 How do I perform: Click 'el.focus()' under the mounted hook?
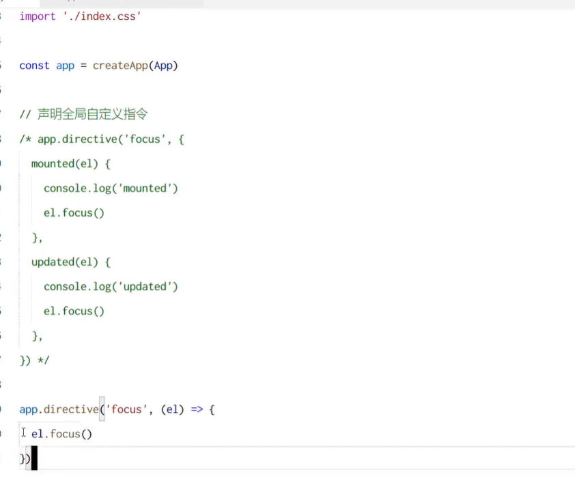point(74,213)
